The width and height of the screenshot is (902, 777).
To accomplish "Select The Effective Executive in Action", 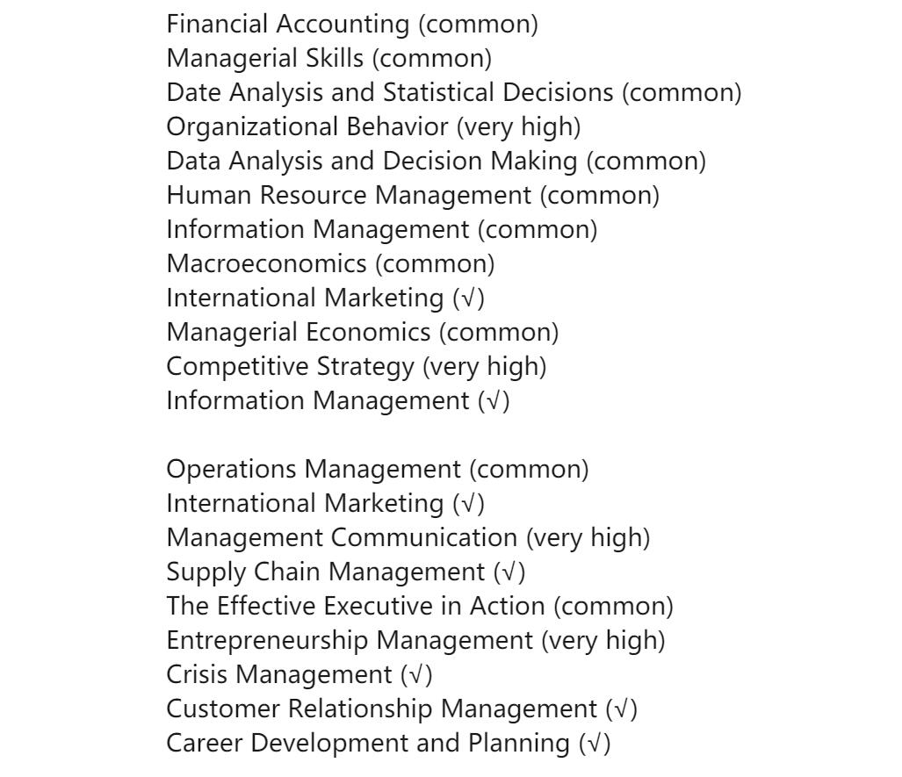I will (420, 606).
